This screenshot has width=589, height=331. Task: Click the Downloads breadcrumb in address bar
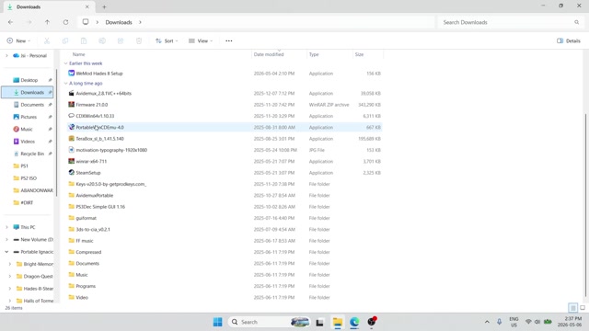tap(119, 22)
